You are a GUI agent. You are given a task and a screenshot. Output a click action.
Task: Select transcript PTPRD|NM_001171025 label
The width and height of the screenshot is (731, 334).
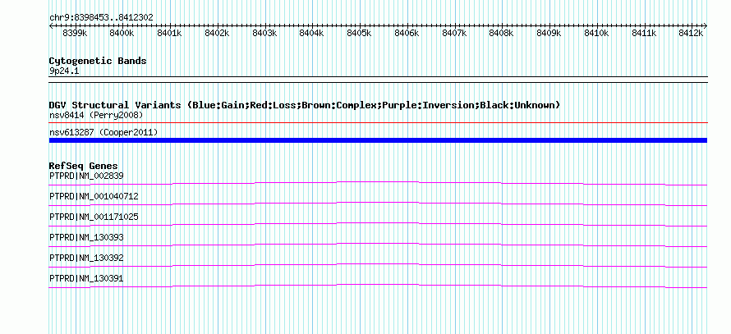(94, 217)
